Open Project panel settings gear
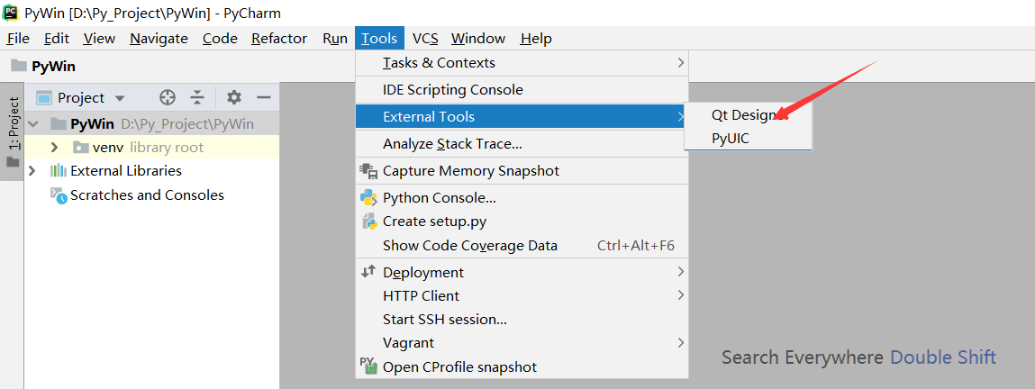The height and width of the screenshot is (389, 1035). coord(234,97)
